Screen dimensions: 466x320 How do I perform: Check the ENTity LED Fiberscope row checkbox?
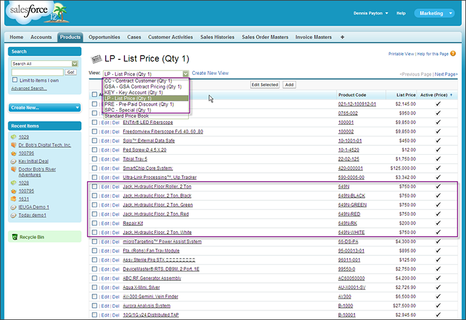(x=94, y=122)
